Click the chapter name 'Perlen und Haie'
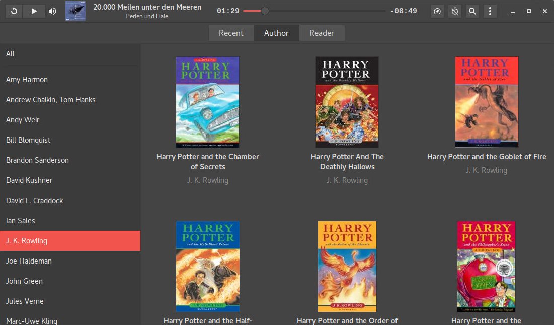 147,16
